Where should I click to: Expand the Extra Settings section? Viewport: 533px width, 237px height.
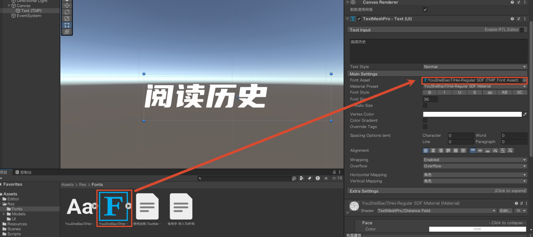click(x=438, y=191)
